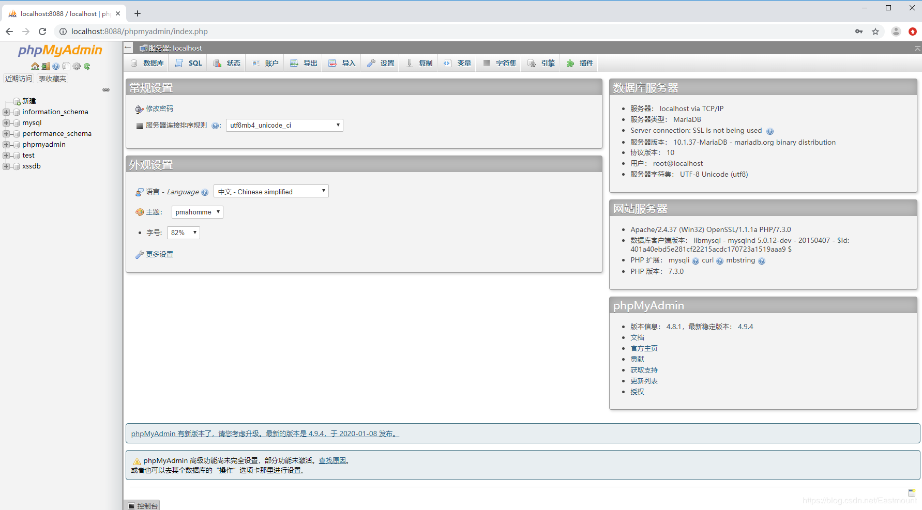Open the server collation dropdown
This screenshot has width=922, height=510.
pos(284,125)
